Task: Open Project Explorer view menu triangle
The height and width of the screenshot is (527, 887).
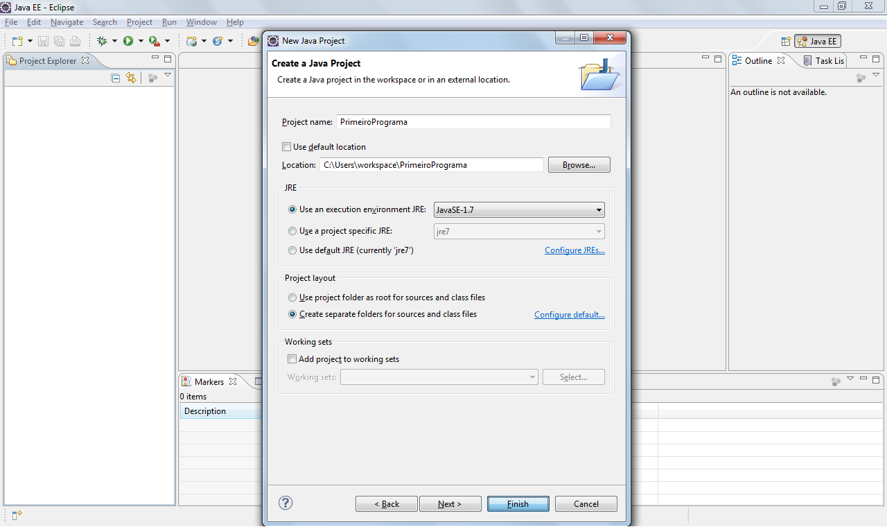Action: pyautogui.click(x=168, y=75)
